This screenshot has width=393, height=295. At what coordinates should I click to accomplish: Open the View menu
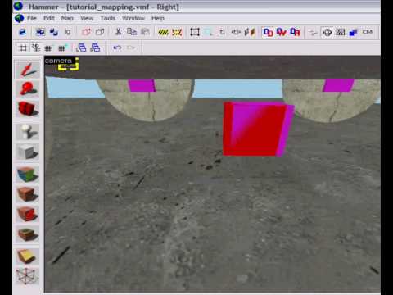click(87, 18)
